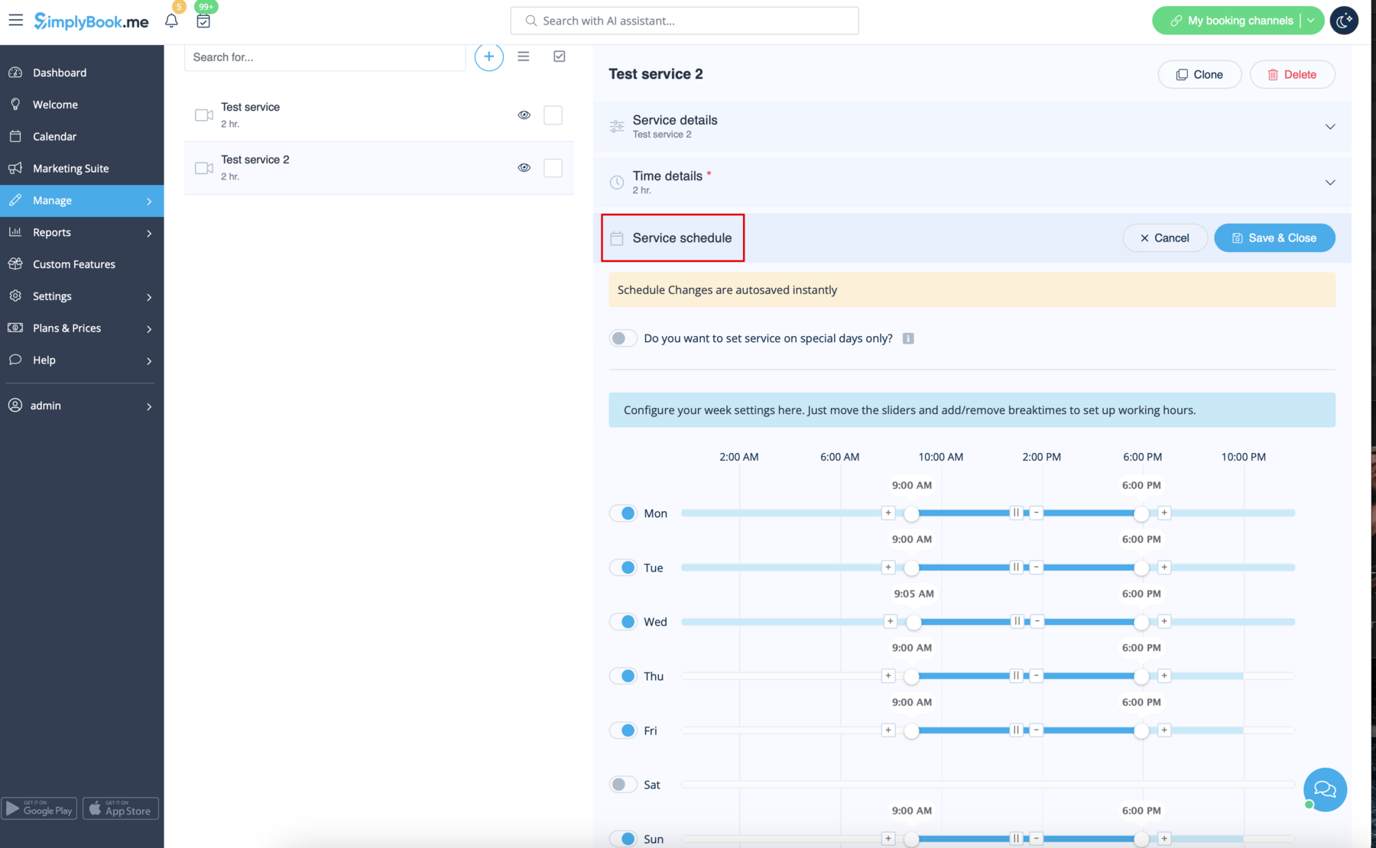Click the Delete button for Test service 2
This screenshot has height=848, width=1376.
tap(1292, 74)
